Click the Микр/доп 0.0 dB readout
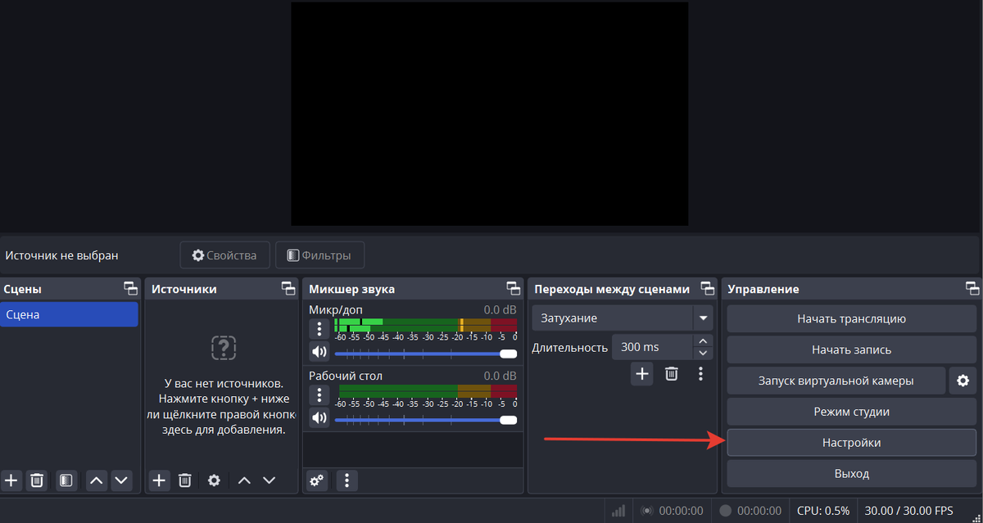This screenshot has width=983, height=523. 500,310
